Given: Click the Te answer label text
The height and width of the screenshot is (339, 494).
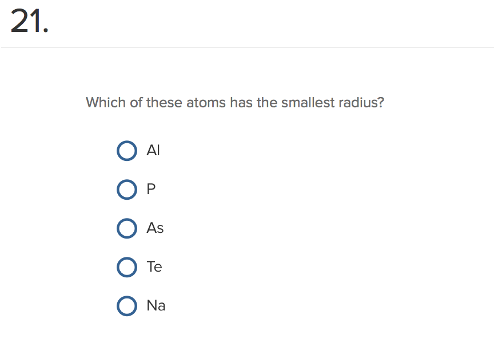Looking at the screenshot, I should pos(155,267).
